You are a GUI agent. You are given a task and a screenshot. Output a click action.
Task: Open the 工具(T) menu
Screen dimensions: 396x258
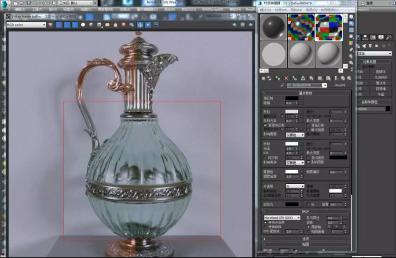tap(37, 9)
